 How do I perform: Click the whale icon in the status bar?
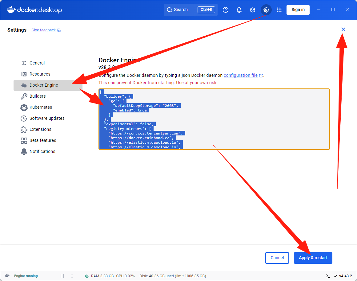(7, 276)
